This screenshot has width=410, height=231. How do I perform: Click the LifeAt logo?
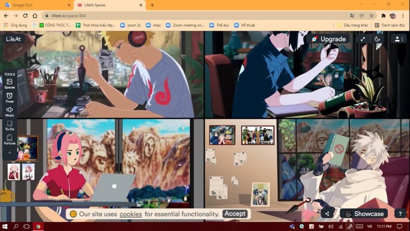(x=13, y=39)
